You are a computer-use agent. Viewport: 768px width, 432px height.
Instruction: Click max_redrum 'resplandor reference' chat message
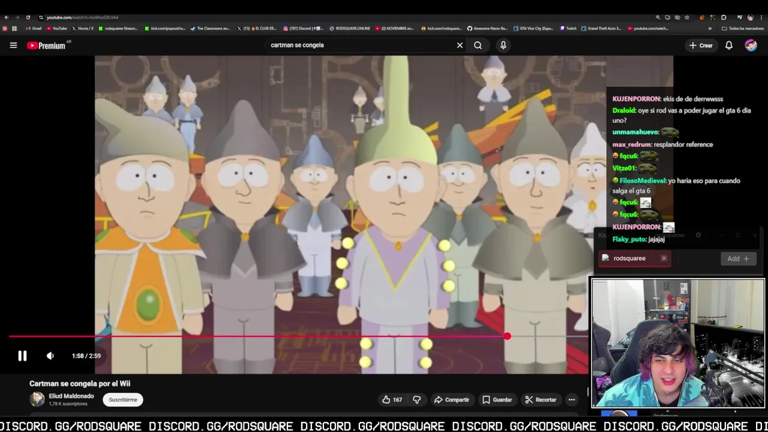(x=662, y=145)
